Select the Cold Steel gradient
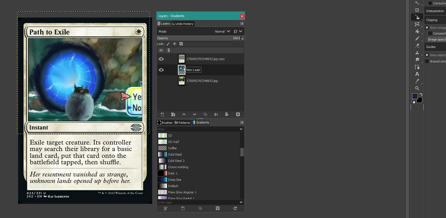The image size is (446, 218). pos(199,154)
